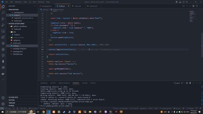This screenshot has width=203, height=114.
Task: Switch to the main.yml editor tab
Action: point(78,6)
